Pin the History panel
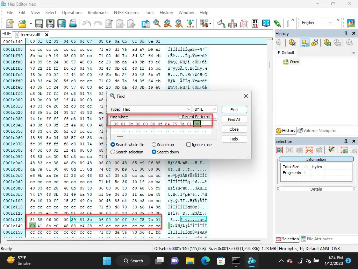The width and height of the screenshot is (358, 269). coord(346,34)
